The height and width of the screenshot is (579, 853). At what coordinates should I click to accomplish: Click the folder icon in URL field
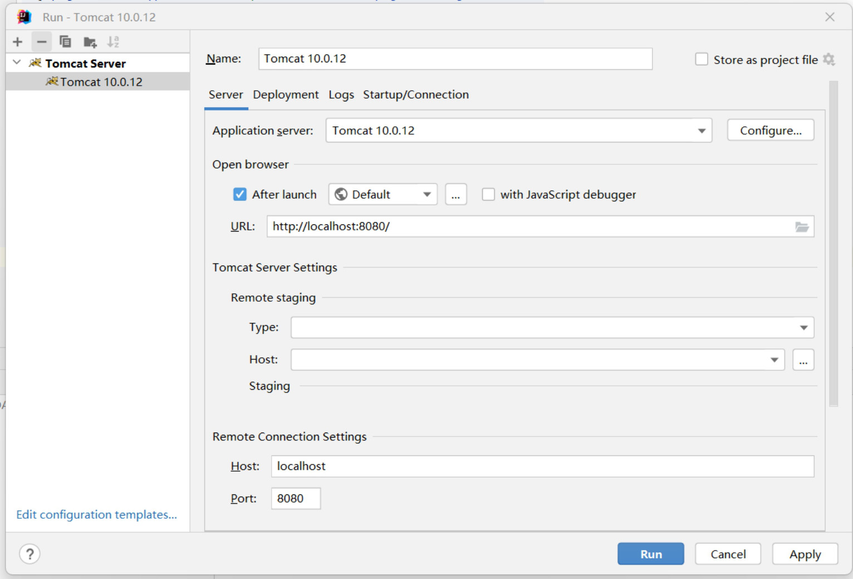[x=802, y=227]
